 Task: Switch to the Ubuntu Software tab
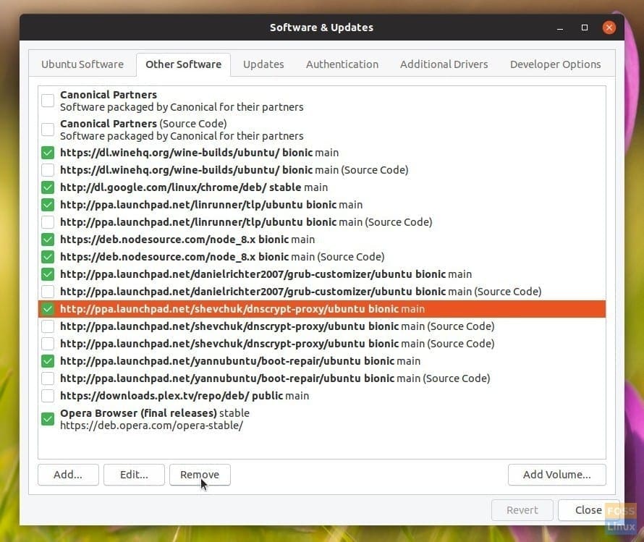pyautogui.click(x=82, y=64)
